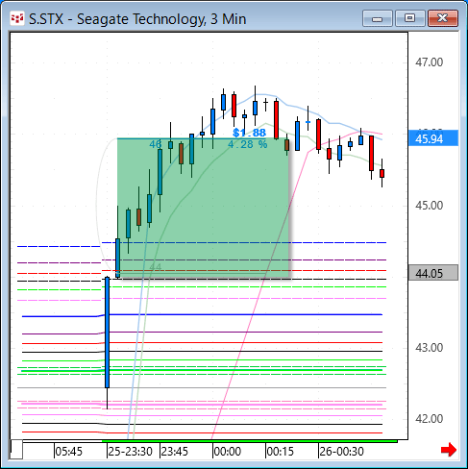This screenshot has height=469, width=468.
Task: Click the 43.00 price axis label
Action: [430, 348]
